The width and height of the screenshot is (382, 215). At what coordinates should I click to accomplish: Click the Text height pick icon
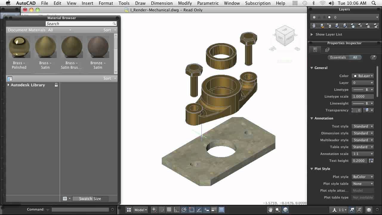point(371,161)
